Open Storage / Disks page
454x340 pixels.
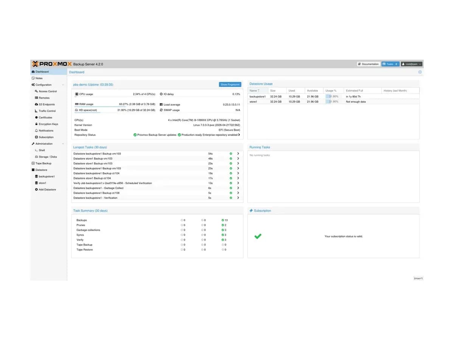pos(48,157)
